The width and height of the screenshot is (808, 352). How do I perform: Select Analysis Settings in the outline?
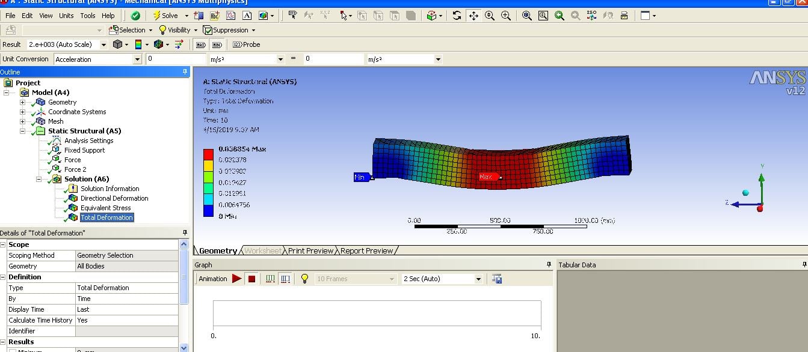pos(88,141)
